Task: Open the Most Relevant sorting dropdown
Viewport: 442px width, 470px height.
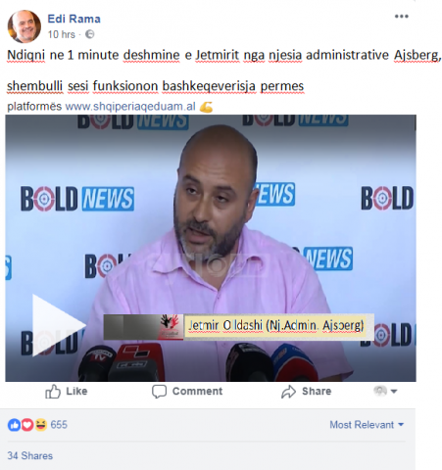Action: point(367,425)
